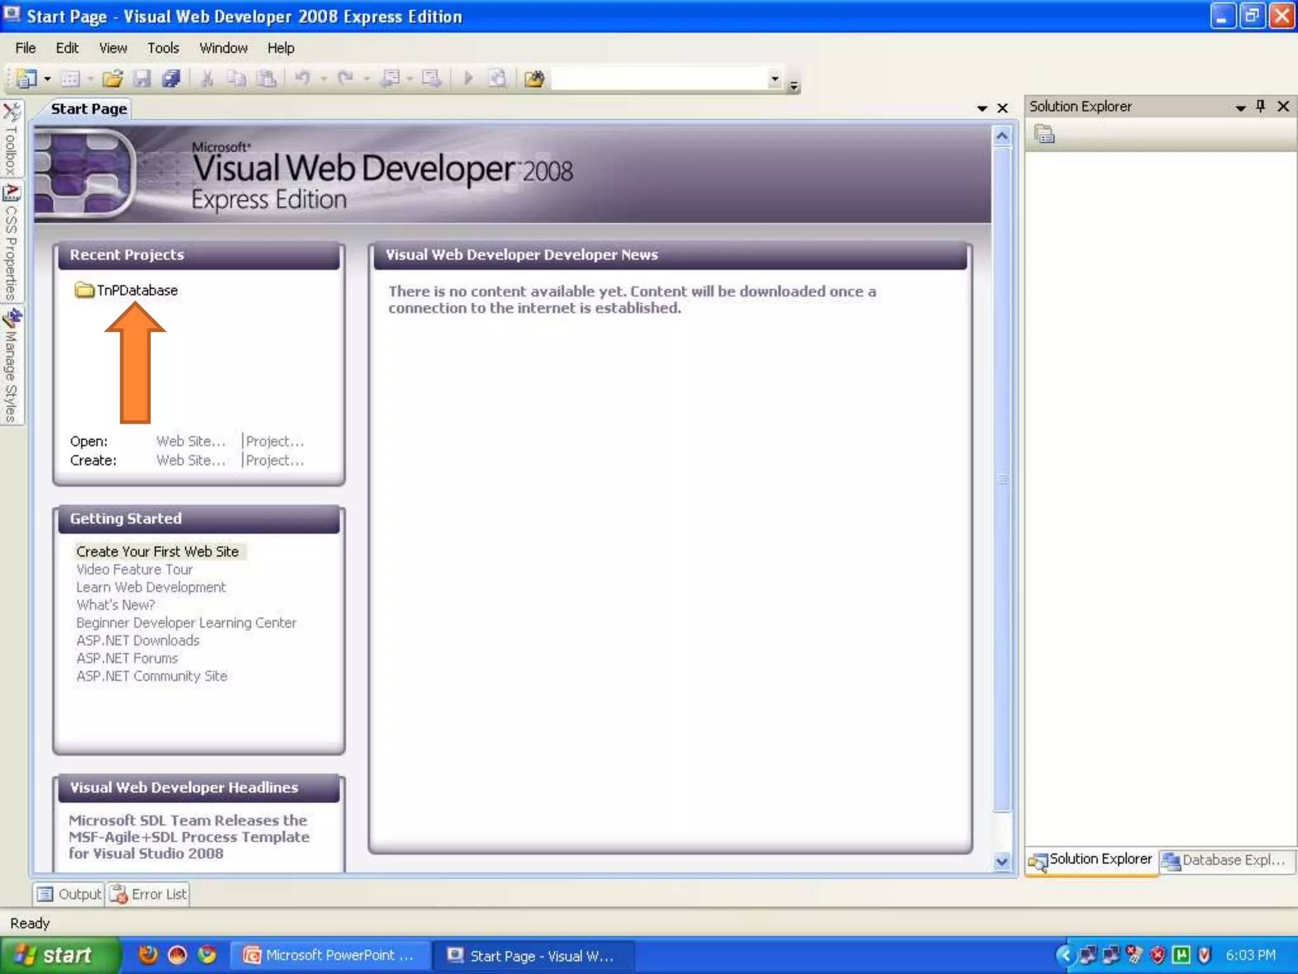Click the New Project toolbar icon

pyautogui.click(x=26, y=79)
